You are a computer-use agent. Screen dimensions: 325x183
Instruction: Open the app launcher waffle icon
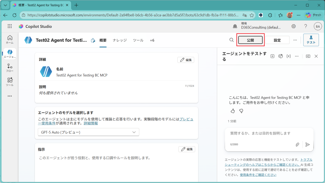point(10,26)
